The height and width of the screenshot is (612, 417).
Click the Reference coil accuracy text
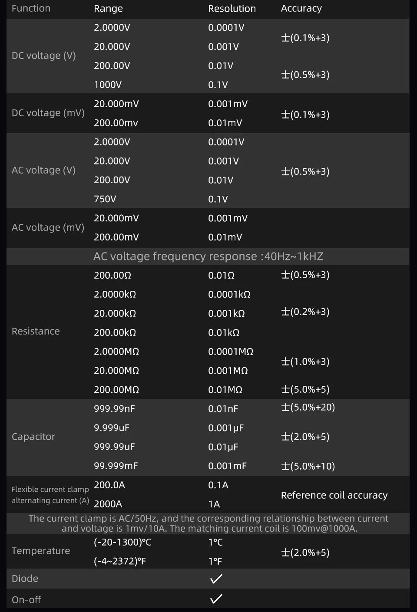(x=334, y=495)
